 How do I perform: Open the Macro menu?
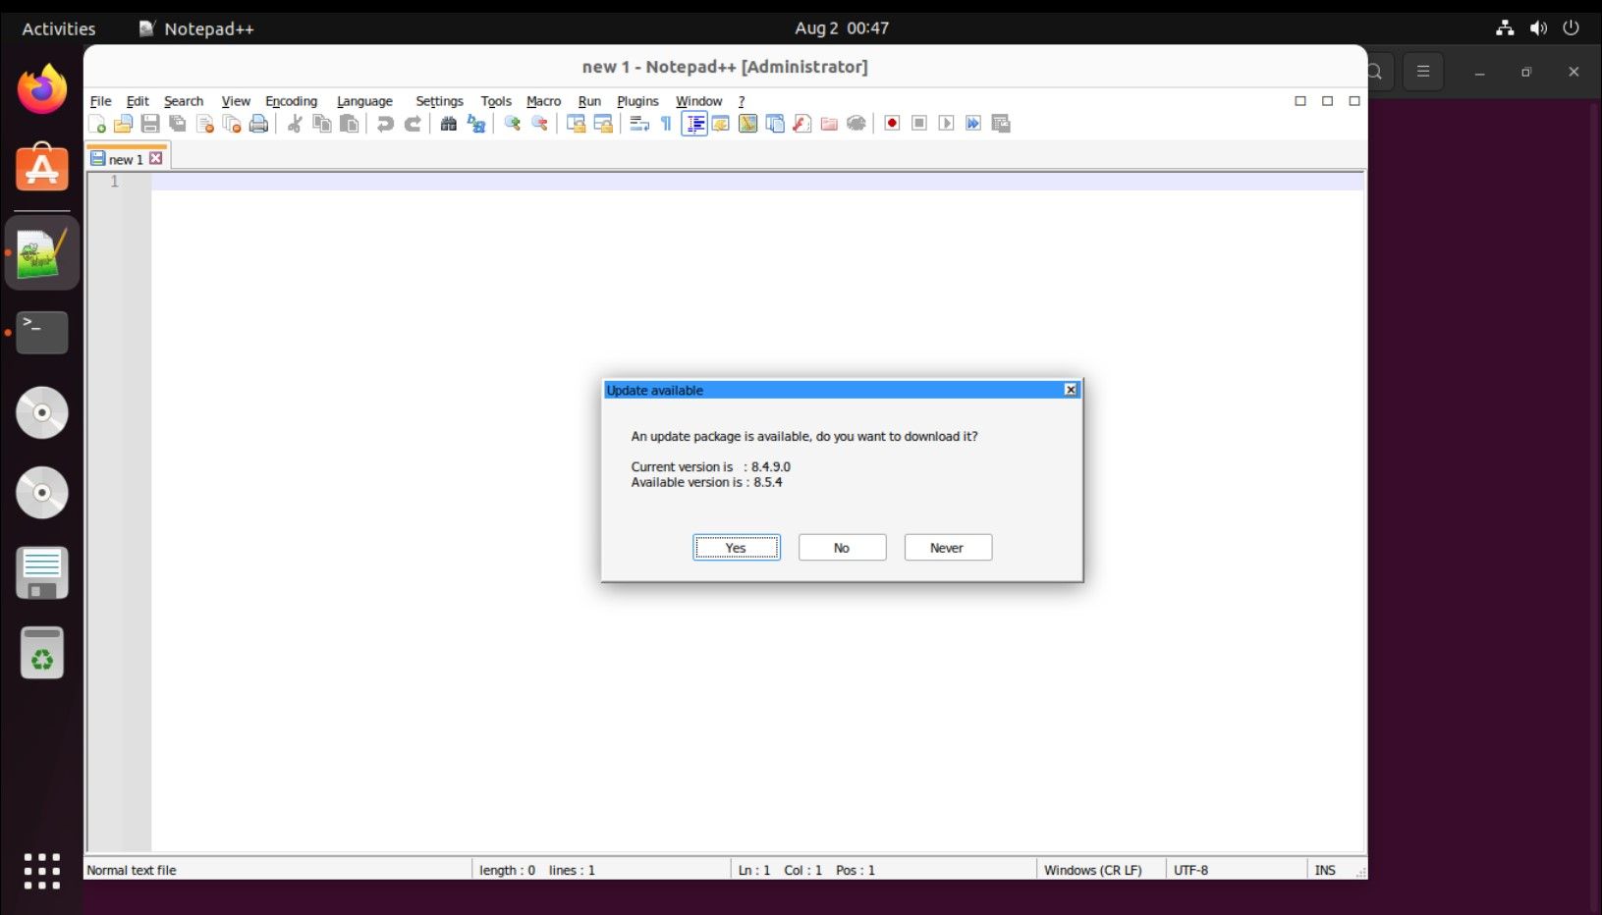(542, 101)
